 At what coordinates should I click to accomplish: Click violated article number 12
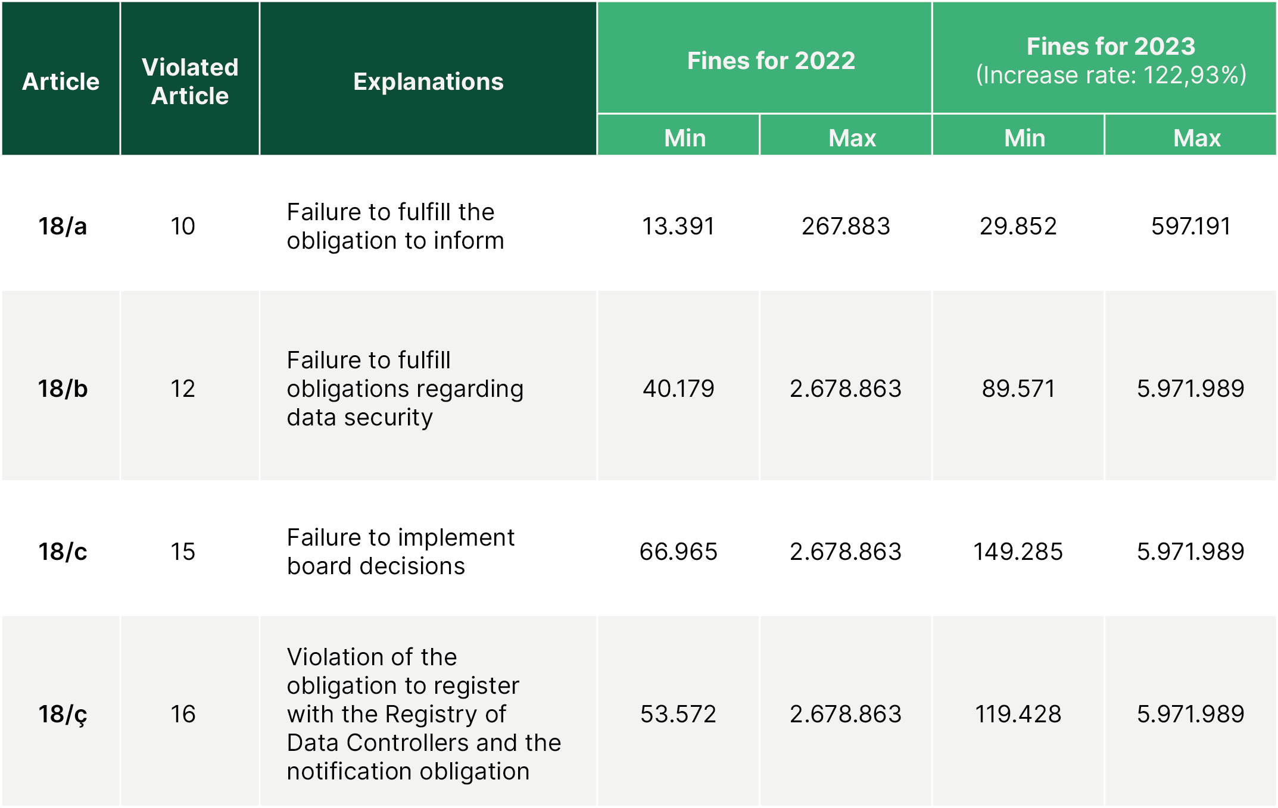183,389
